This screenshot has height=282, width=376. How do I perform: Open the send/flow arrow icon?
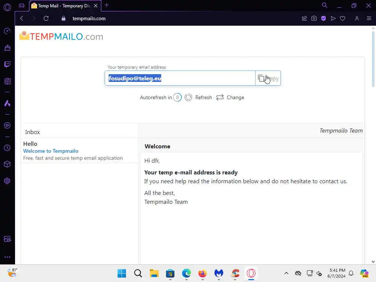click(333, 18)
